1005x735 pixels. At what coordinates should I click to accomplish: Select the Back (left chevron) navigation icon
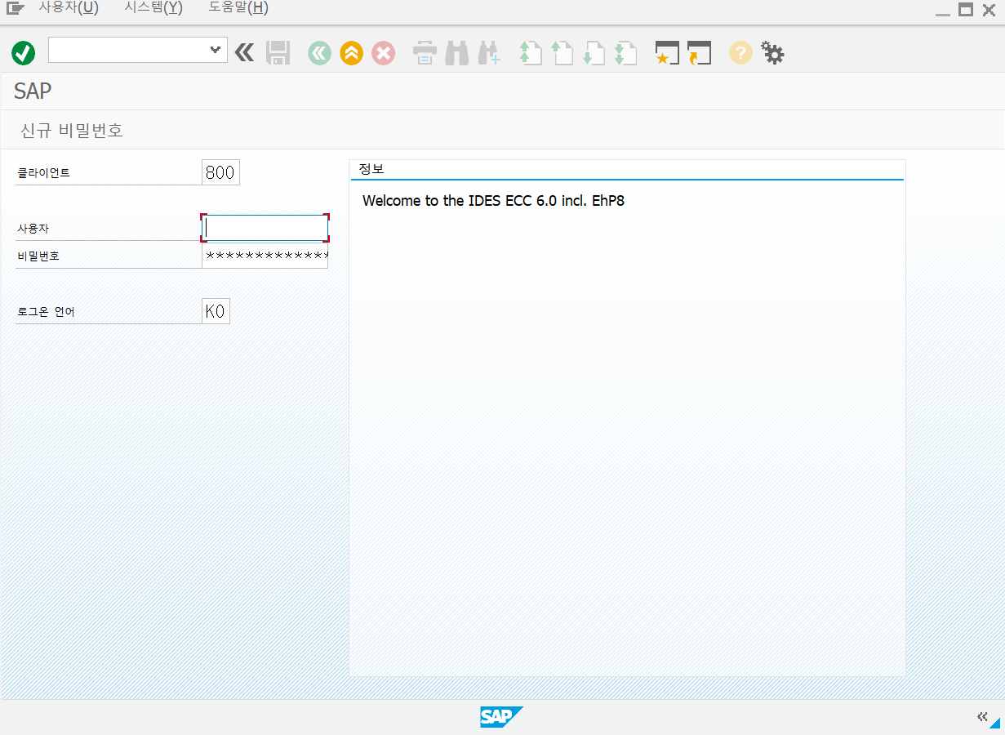318,52
